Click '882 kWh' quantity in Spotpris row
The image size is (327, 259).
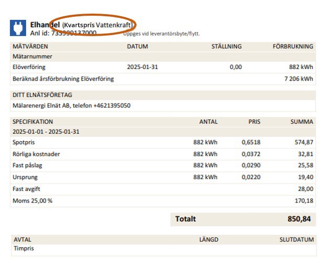pyautogui.click(x=205, y=142)
